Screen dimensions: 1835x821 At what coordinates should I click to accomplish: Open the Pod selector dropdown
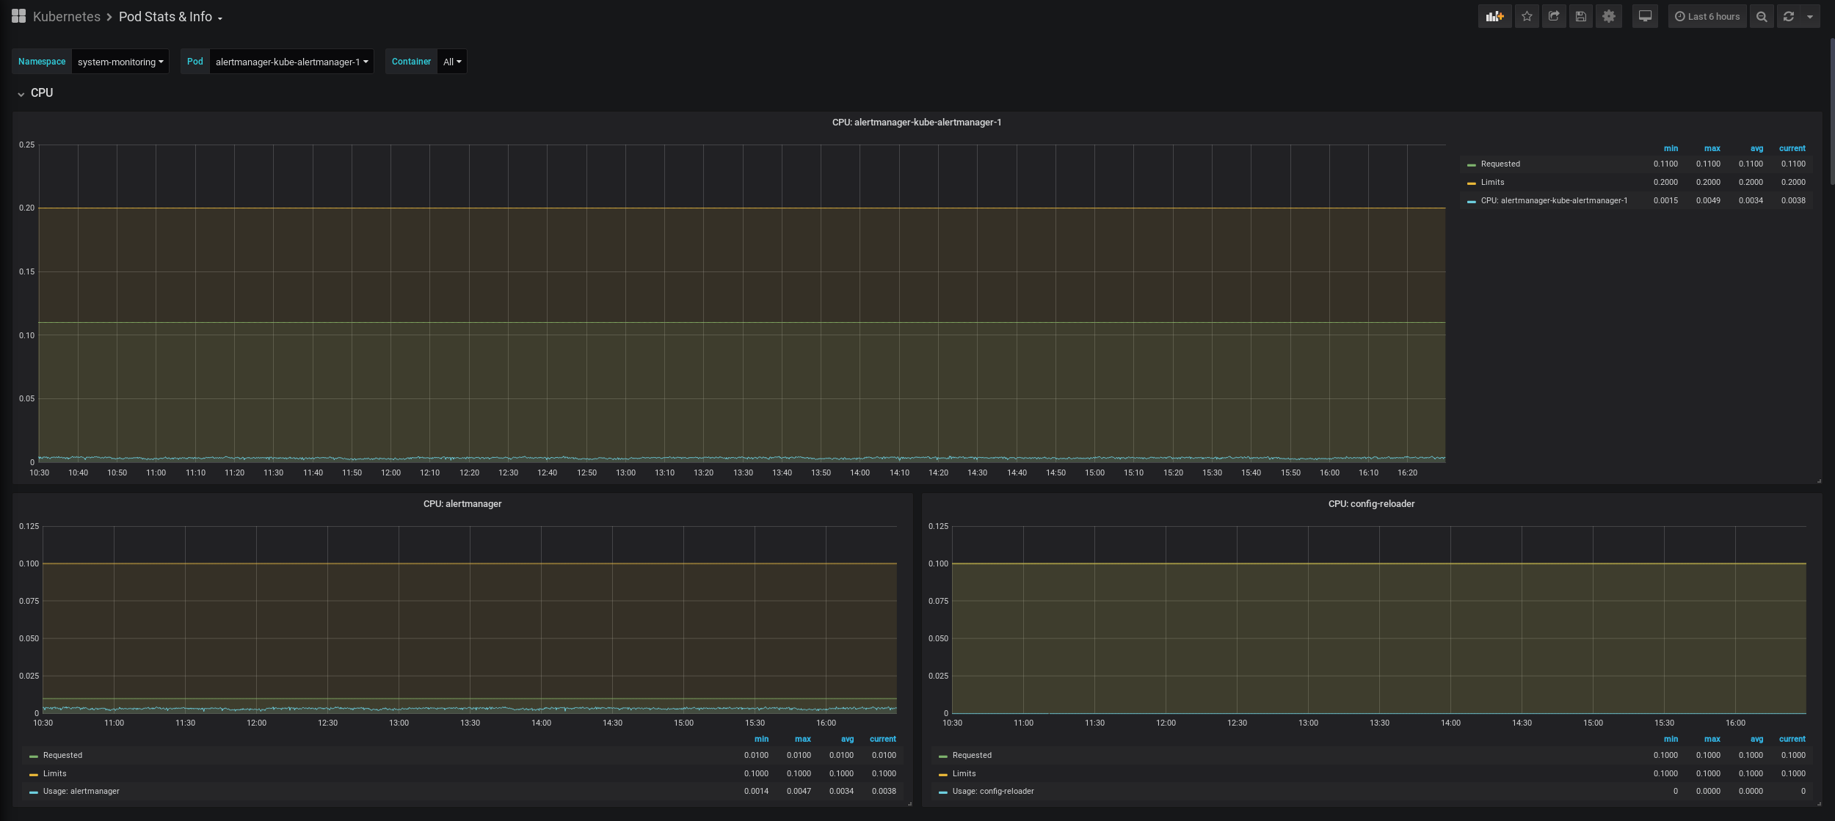pyautogui.click(x=291, y=62)
